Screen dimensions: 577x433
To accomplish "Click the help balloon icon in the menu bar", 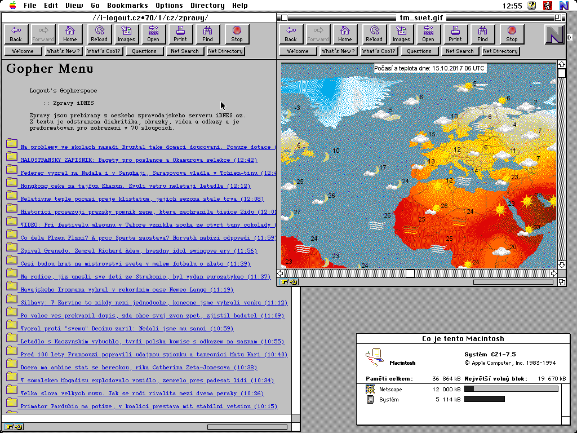I will (x=532, y=6).
